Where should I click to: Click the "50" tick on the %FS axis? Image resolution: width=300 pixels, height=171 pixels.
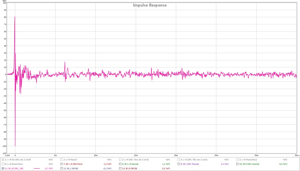(x=5, y=39)
